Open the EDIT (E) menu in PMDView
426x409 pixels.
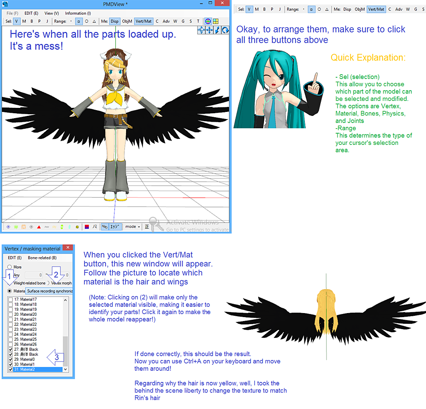pos(31,13)
